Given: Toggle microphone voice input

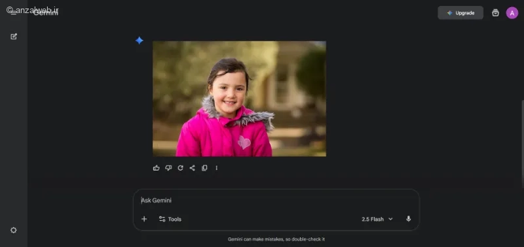Looking at the screenshot, I should (408, 219).
